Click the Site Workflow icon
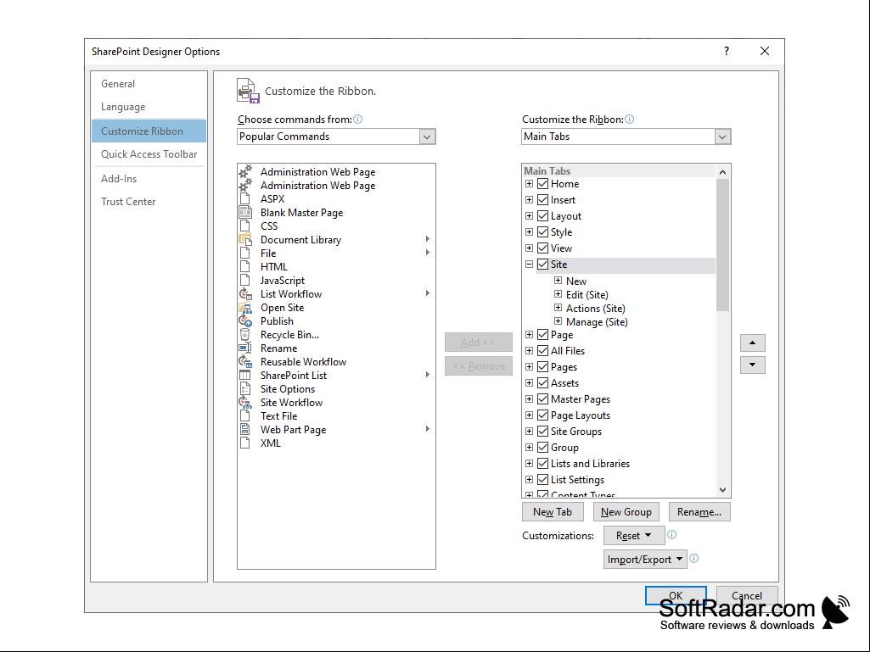870x652 pixels. [245, 403]
